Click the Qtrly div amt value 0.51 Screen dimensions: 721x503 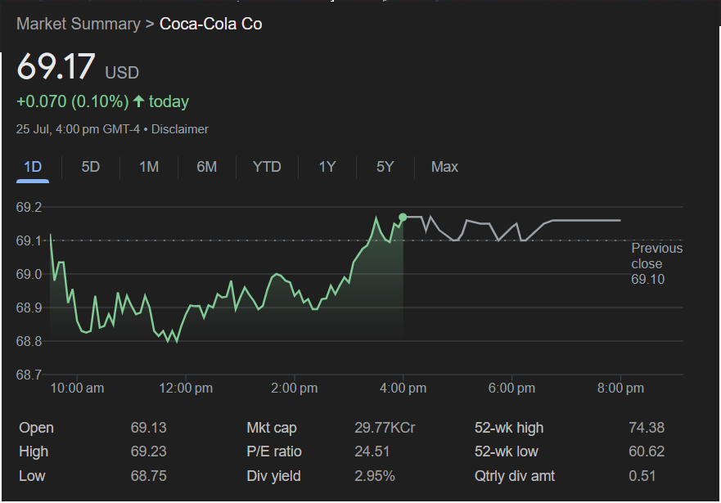(642, 476)
